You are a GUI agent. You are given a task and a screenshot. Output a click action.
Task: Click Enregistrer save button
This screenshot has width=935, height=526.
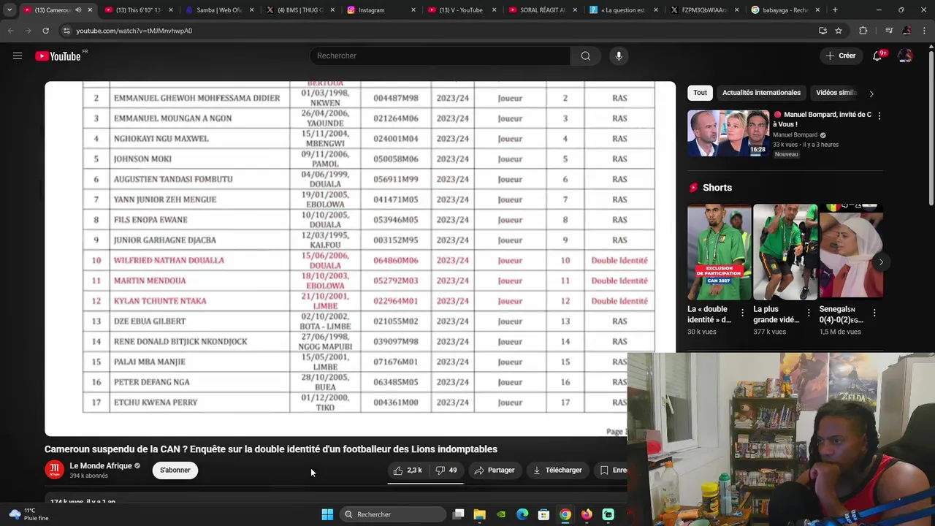point(613,470)
